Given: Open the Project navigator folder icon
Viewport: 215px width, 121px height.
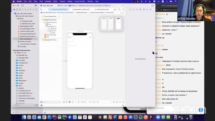Looking at the screenshot, I should (x=14, y=9).
